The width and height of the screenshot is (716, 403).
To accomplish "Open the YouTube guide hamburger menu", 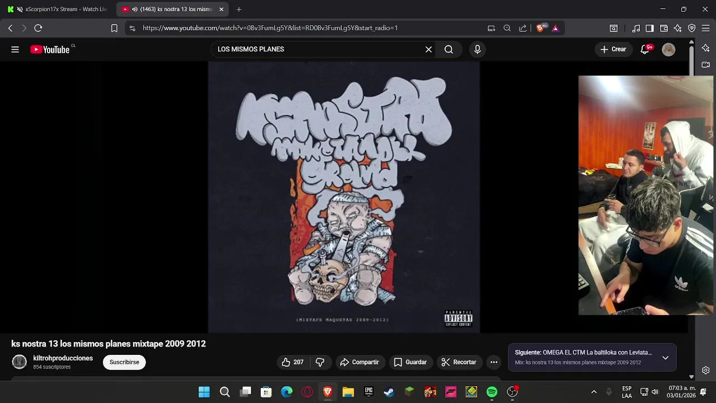I will pyautogui.click(x=15, y=49).
